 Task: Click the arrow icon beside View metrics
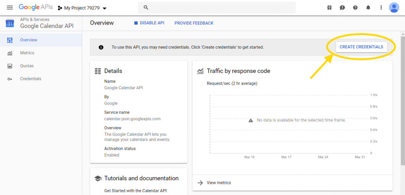tap(200, 183)
